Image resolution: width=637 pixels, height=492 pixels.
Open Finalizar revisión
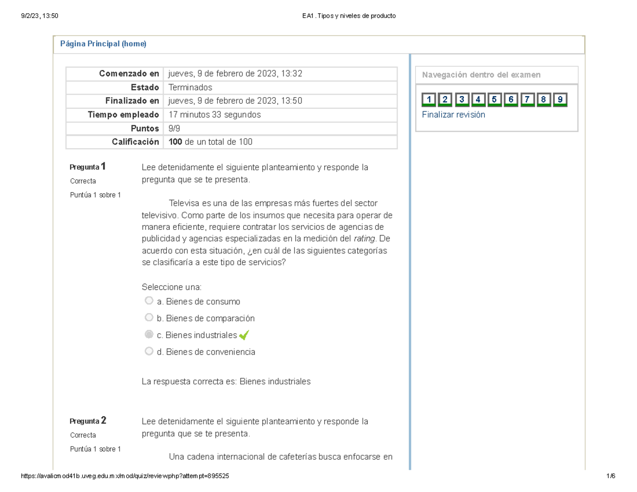coord(453,114)
